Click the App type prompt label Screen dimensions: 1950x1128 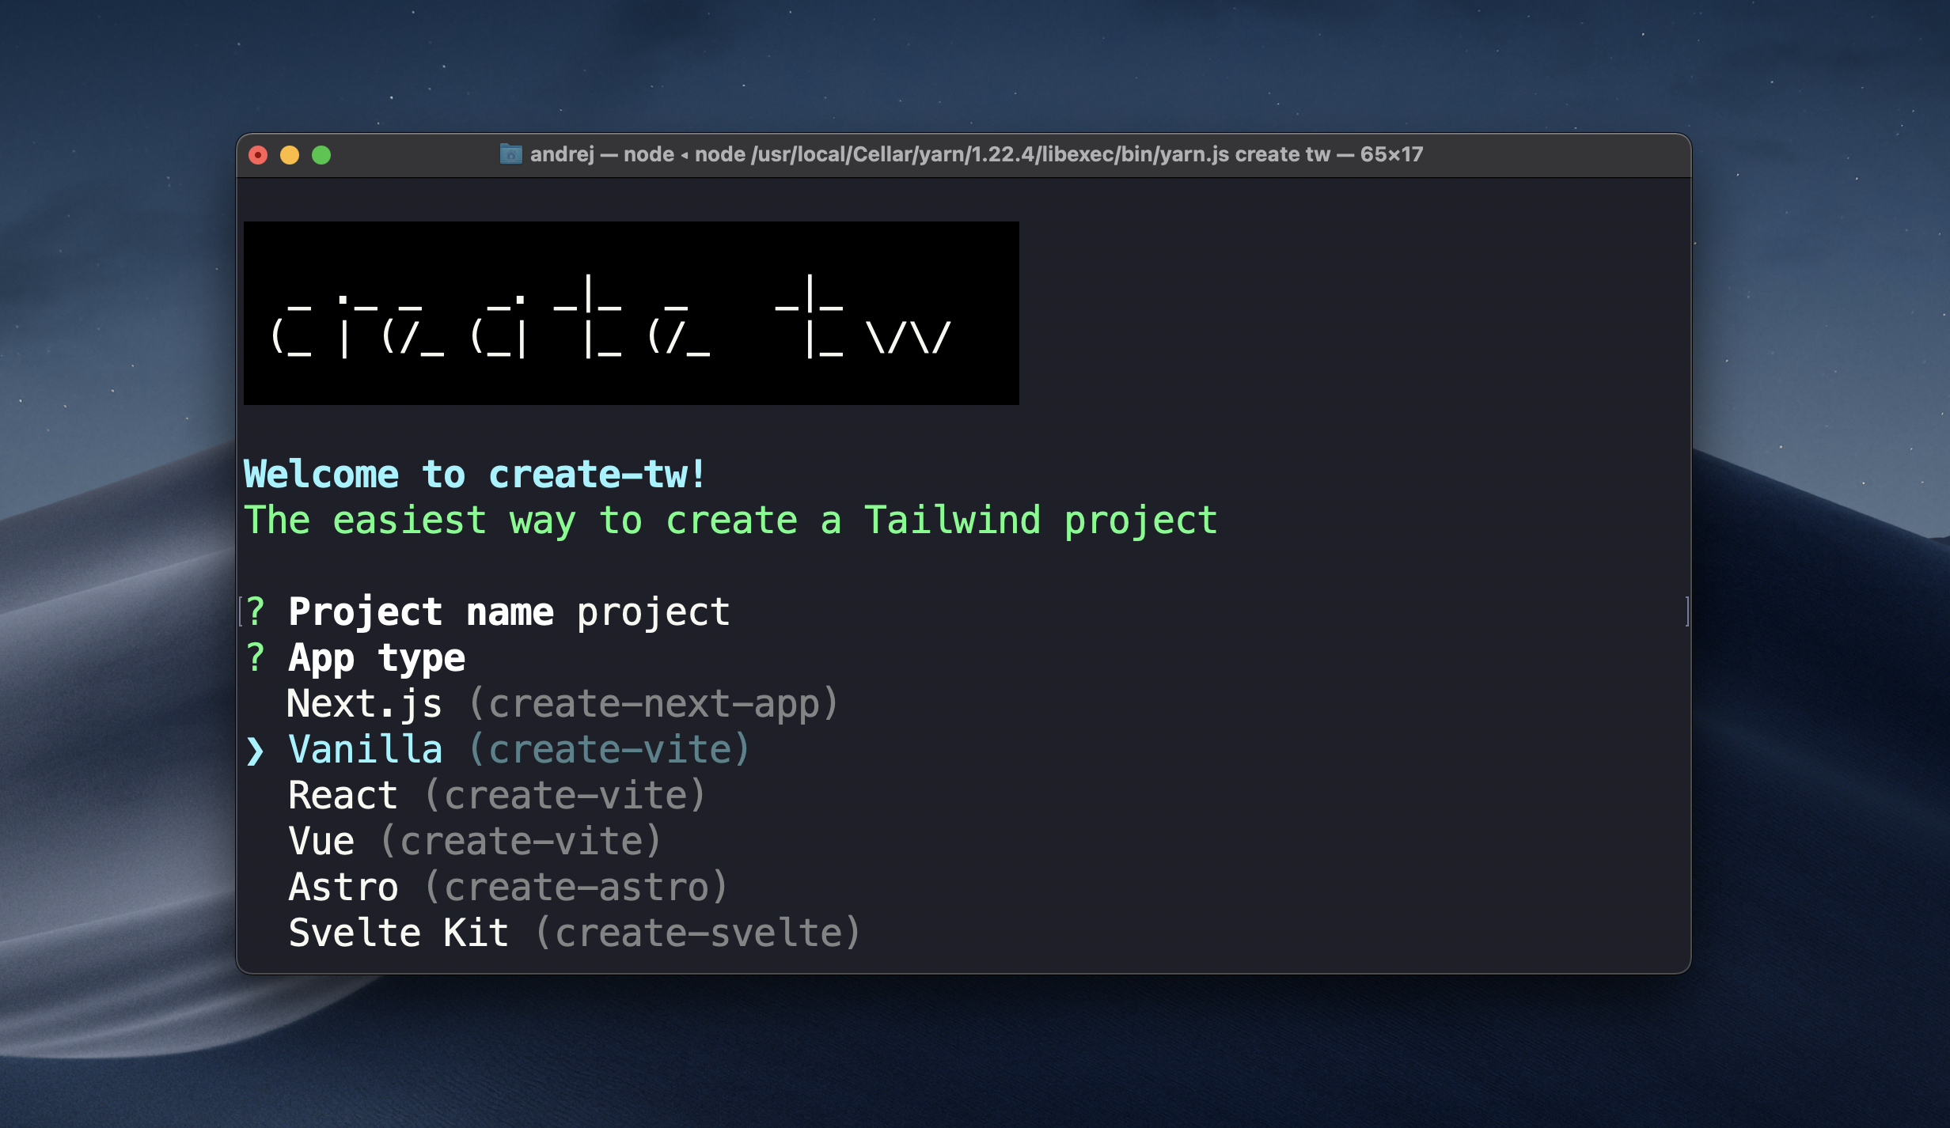coord(377,658)
